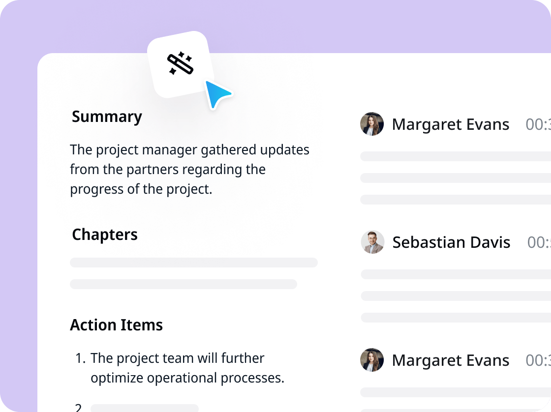This screenshot has width=551, height=412.
Task: Click the second placeholder line under Chapters
Action: point(183,284)
